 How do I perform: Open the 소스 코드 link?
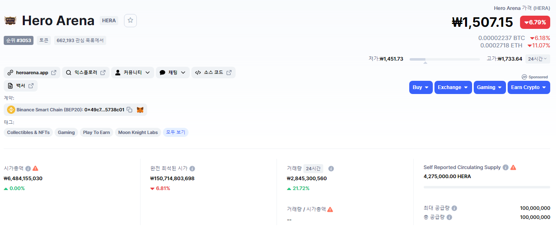click(x=213, y=73)
